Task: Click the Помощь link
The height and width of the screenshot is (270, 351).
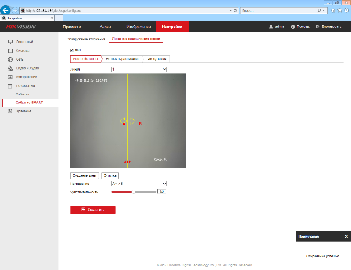Action: tap(303, 27)
